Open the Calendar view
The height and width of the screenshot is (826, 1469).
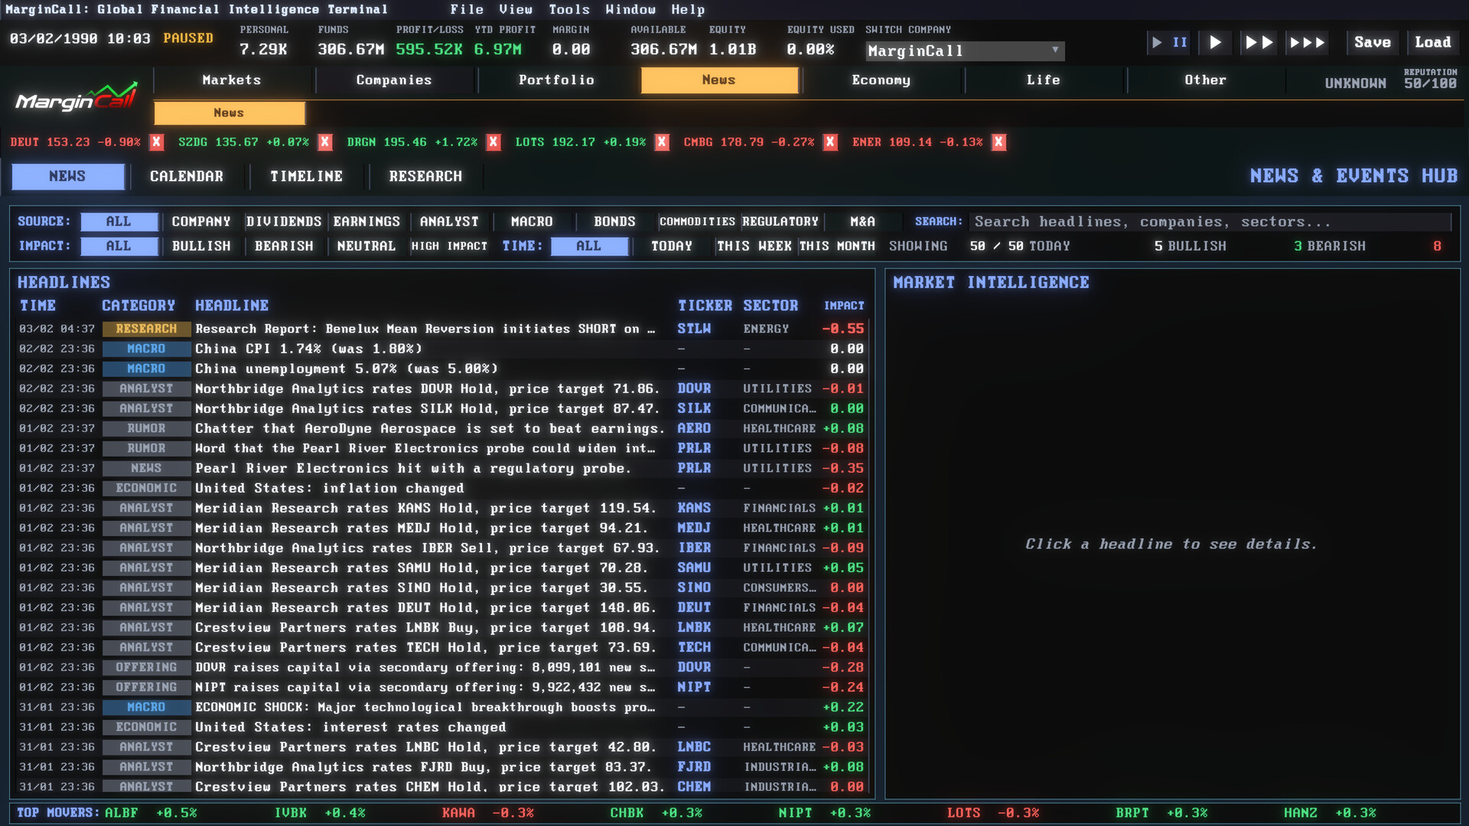point(187,177)
